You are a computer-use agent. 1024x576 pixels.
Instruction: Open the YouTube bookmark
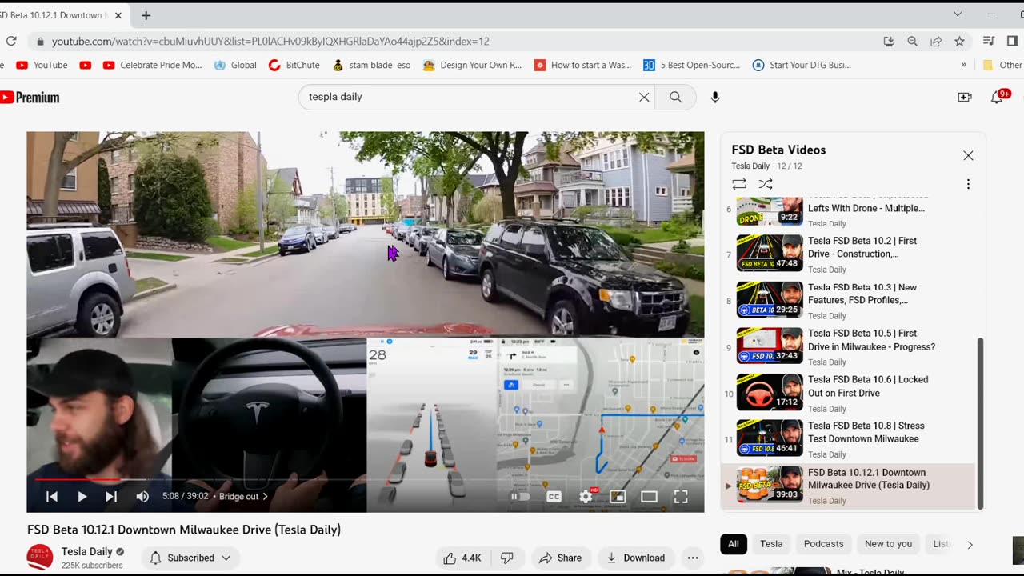pyautogui.click(x=42, y=66)
